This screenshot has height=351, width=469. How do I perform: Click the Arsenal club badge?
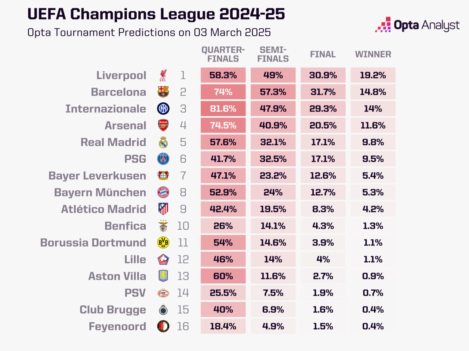pyautogui.click(x=163, y=125)
